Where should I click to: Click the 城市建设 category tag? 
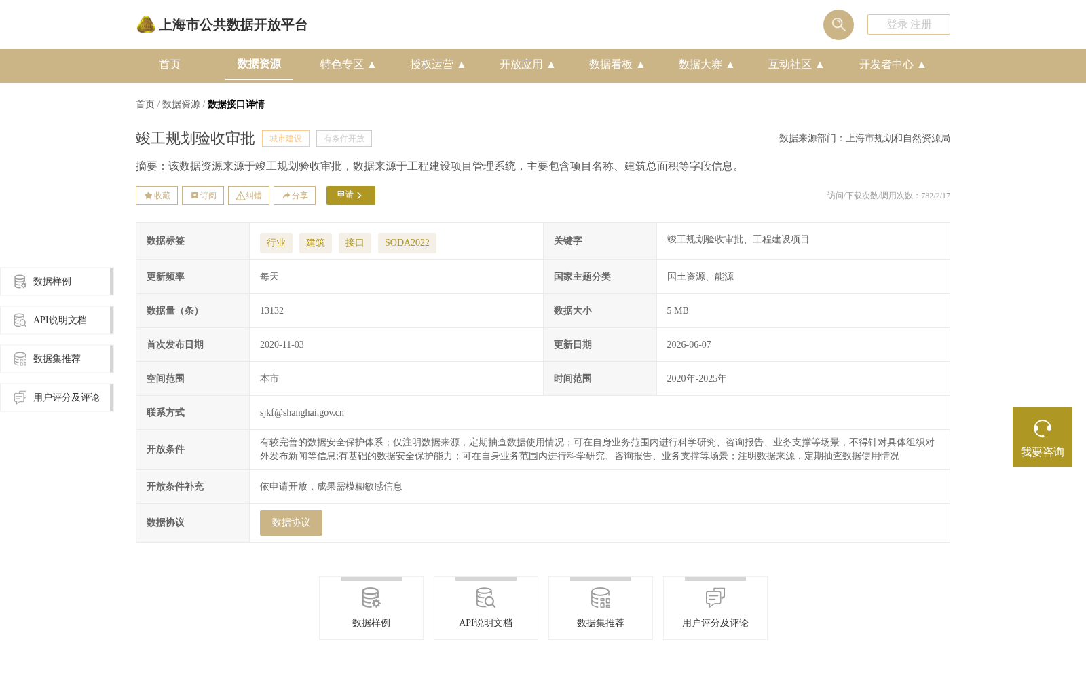(x=286, y=139)
